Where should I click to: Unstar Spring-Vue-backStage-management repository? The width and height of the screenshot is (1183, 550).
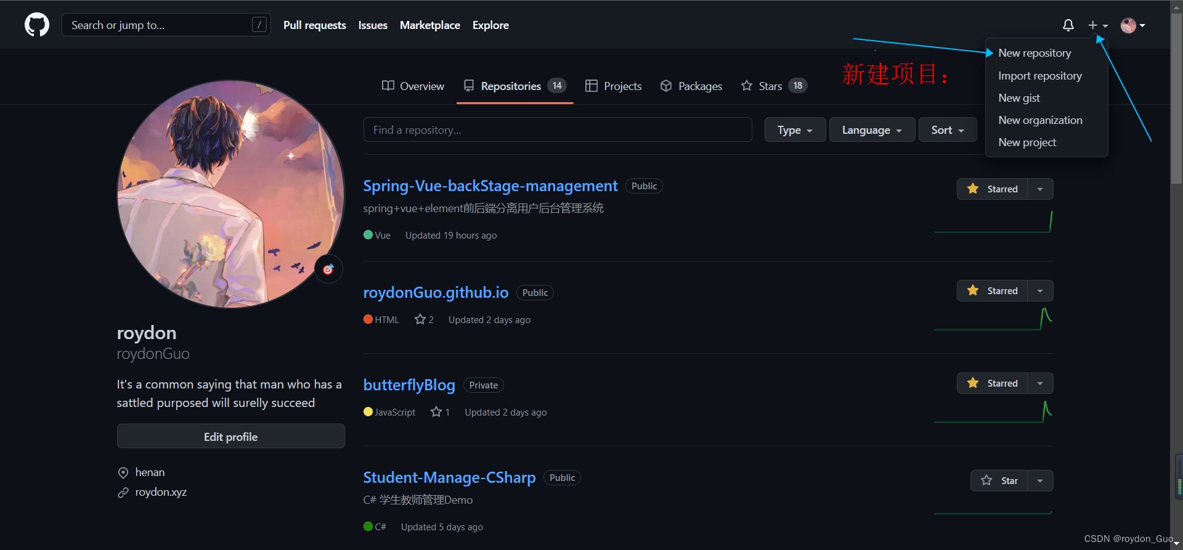coord(992,189)
